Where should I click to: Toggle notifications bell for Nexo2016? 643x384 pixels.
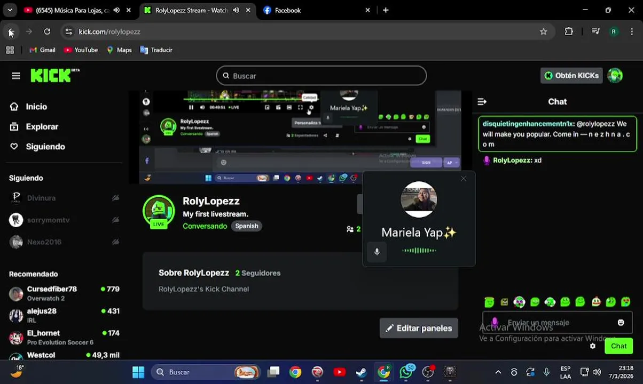point(115,242)
